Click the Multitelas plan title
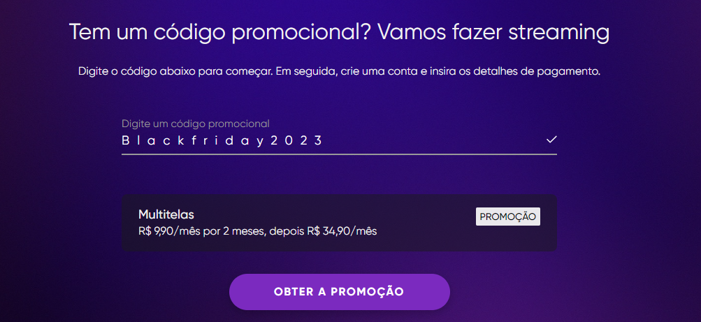Viewport: 701px width, 322px height. click(x=166, y=215)
